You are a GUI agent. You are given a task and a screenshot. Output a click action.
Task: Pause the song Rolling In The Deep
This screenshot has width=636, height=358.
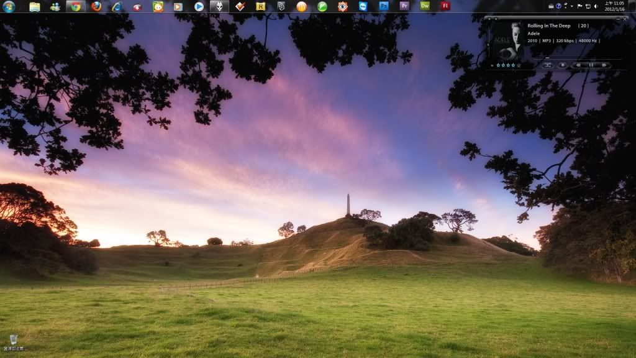(x=591, y=65)
